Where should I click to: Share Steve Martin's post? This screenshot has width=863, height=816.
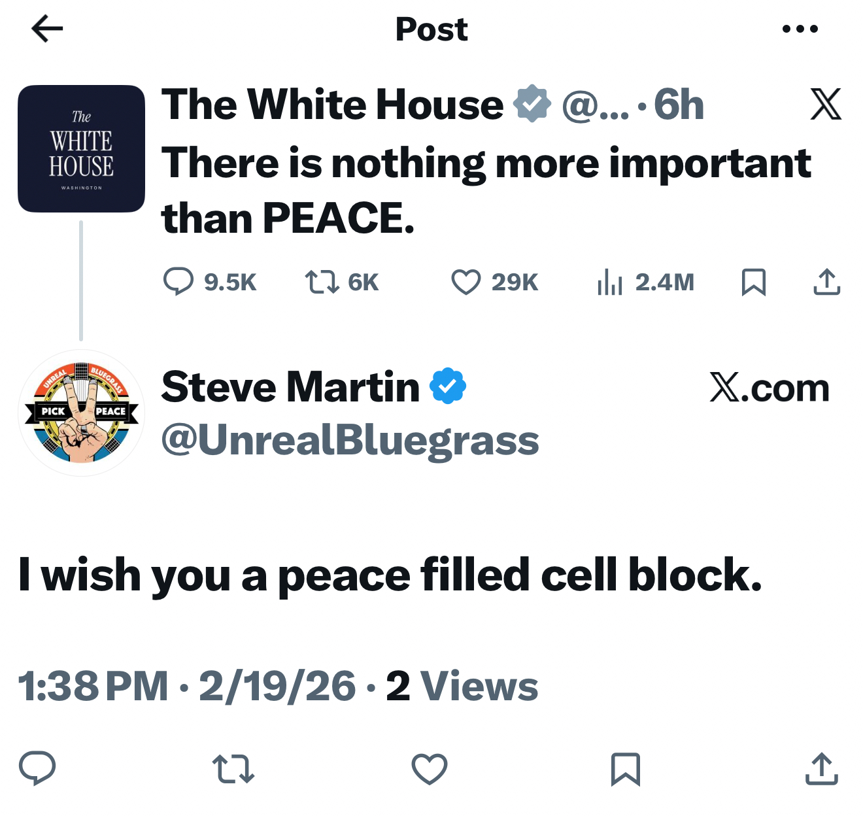tap(821, 769)
